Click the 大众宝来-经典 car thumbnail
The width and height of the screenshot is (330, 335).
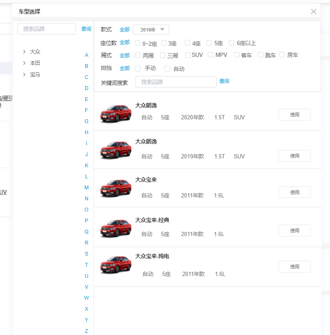[116, 228]
